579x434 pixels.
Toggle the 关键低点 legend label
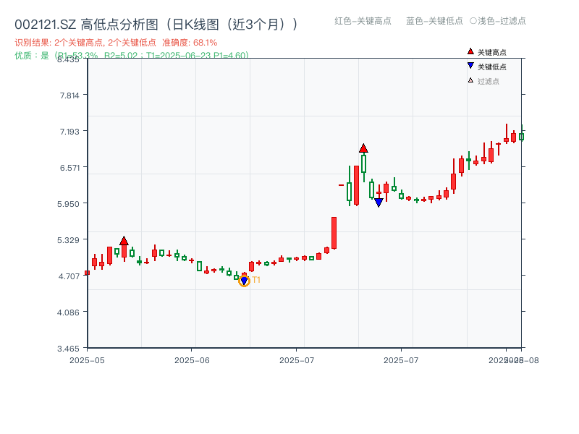tap(492, 67)
